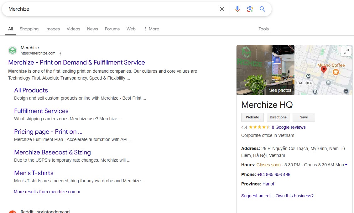This screenshot has height=213, width=354.
Task: Click the Reddit icon at the bottom
Action: click(13, 212)
